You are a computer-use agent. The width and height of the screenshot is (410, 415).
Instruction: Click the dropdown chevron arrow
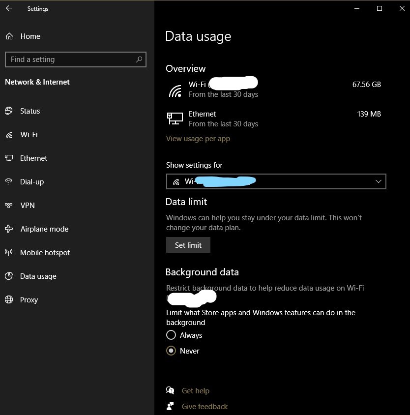[x=379, y=181]
